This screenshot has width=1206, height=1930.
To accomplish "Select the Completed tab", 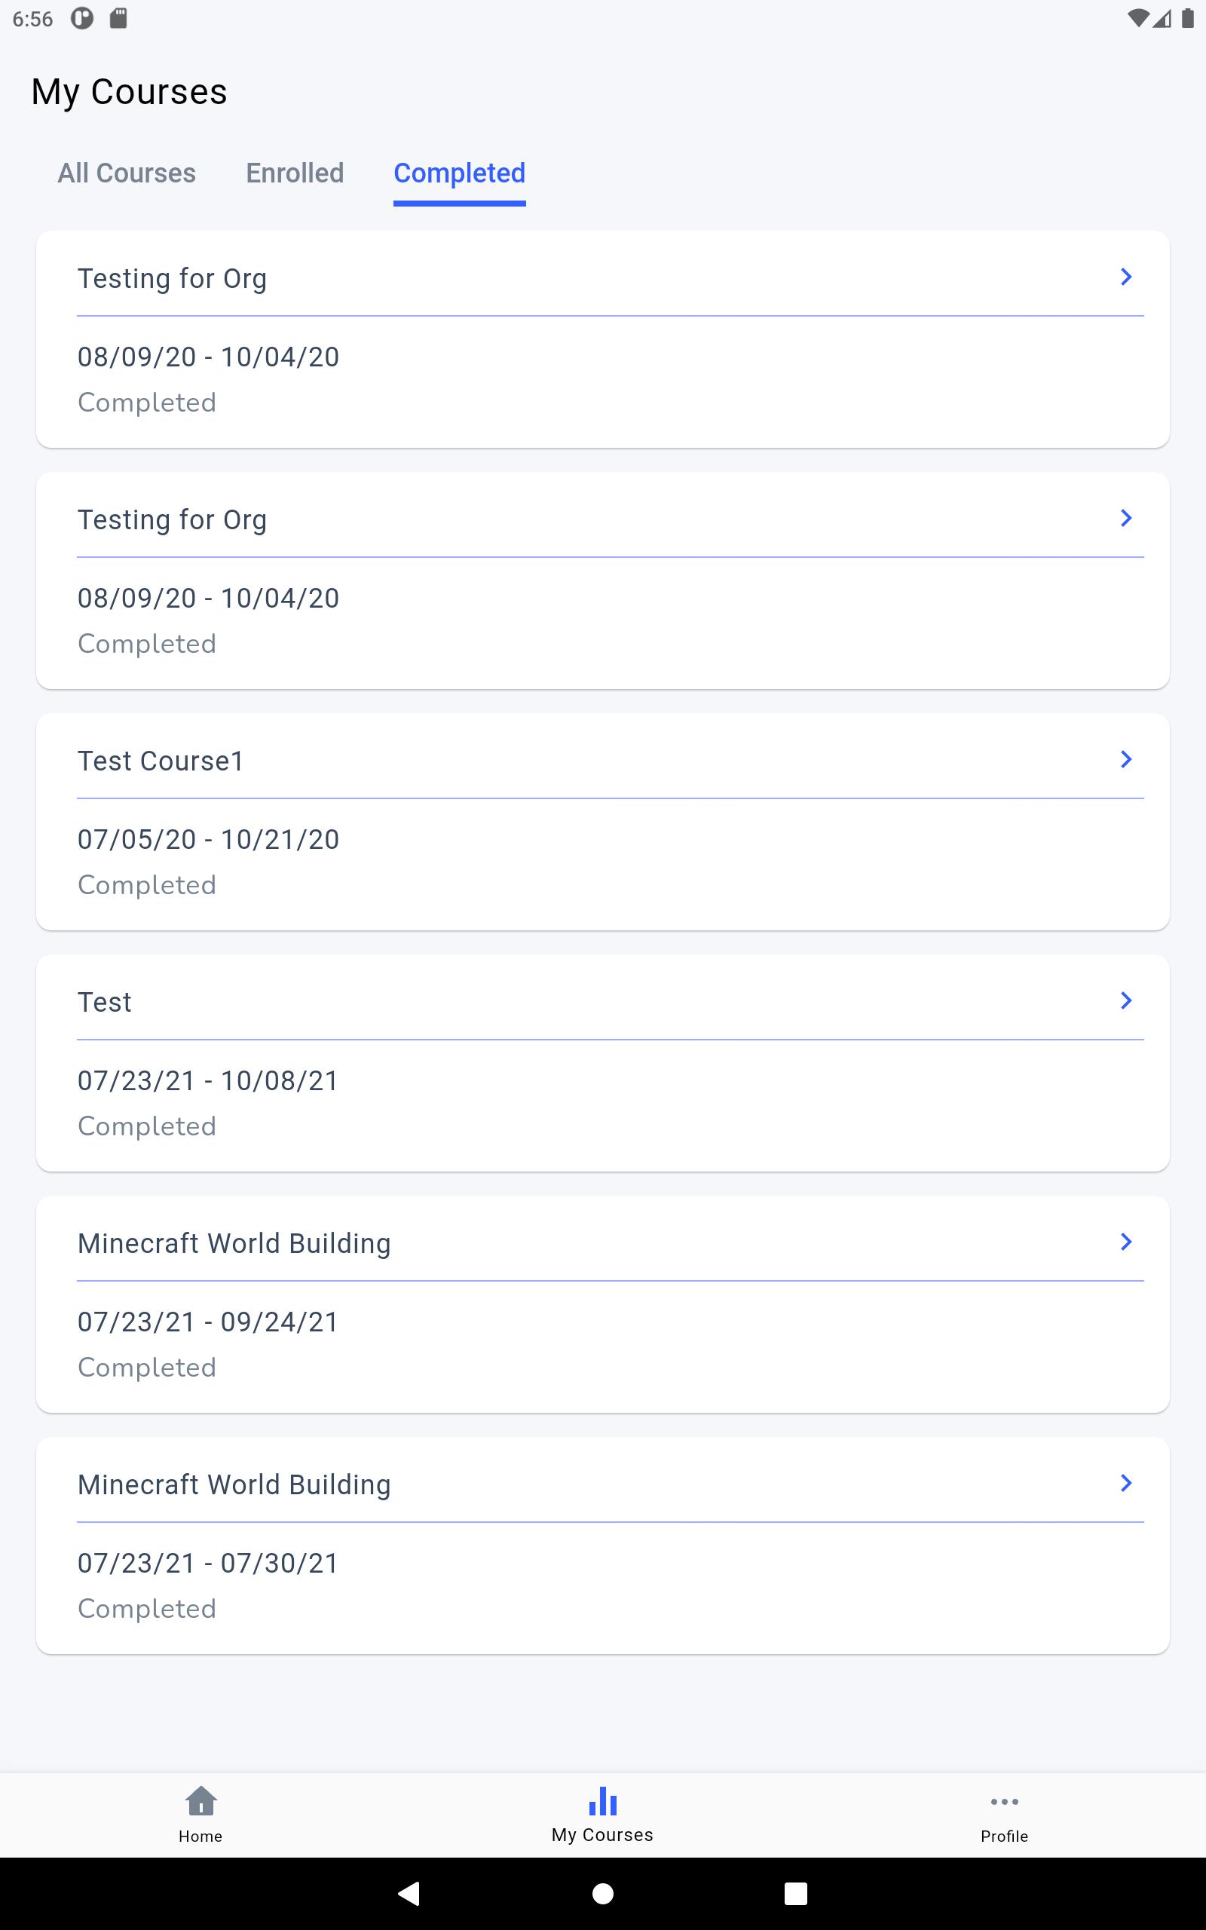I will (x=460, y=173).
